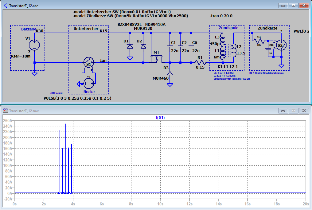Click the C1 capacitor symbol
Image resolution: width=312 pixels, height=210 pixels.
pos(170,46)
